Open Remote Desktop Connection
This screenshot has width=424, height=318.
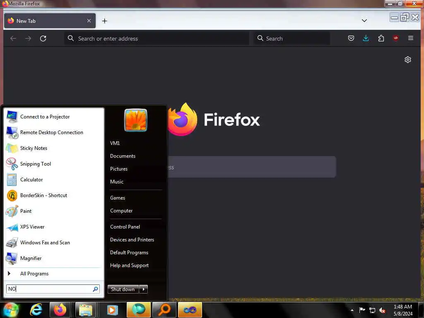pyautogui.click(x=54, y=132)
